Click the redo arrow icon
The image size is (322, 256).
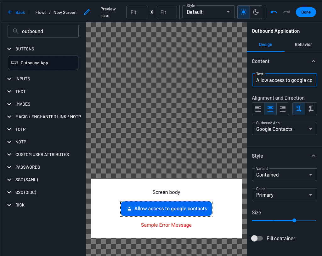click(286, 12)
